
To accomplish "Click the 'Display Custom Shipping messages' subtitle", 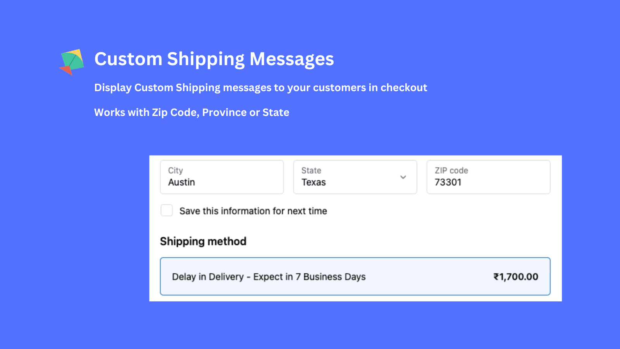I will tap(260, 87).
